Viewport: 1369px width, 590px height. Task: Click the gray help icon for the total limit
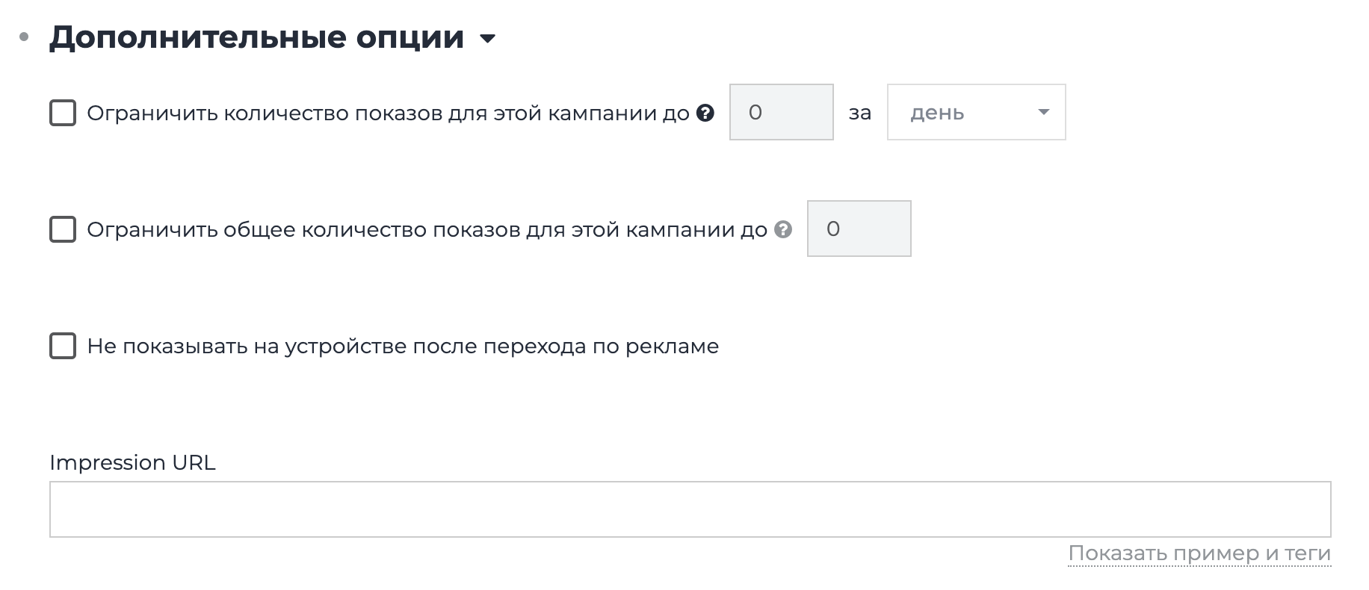782,229
